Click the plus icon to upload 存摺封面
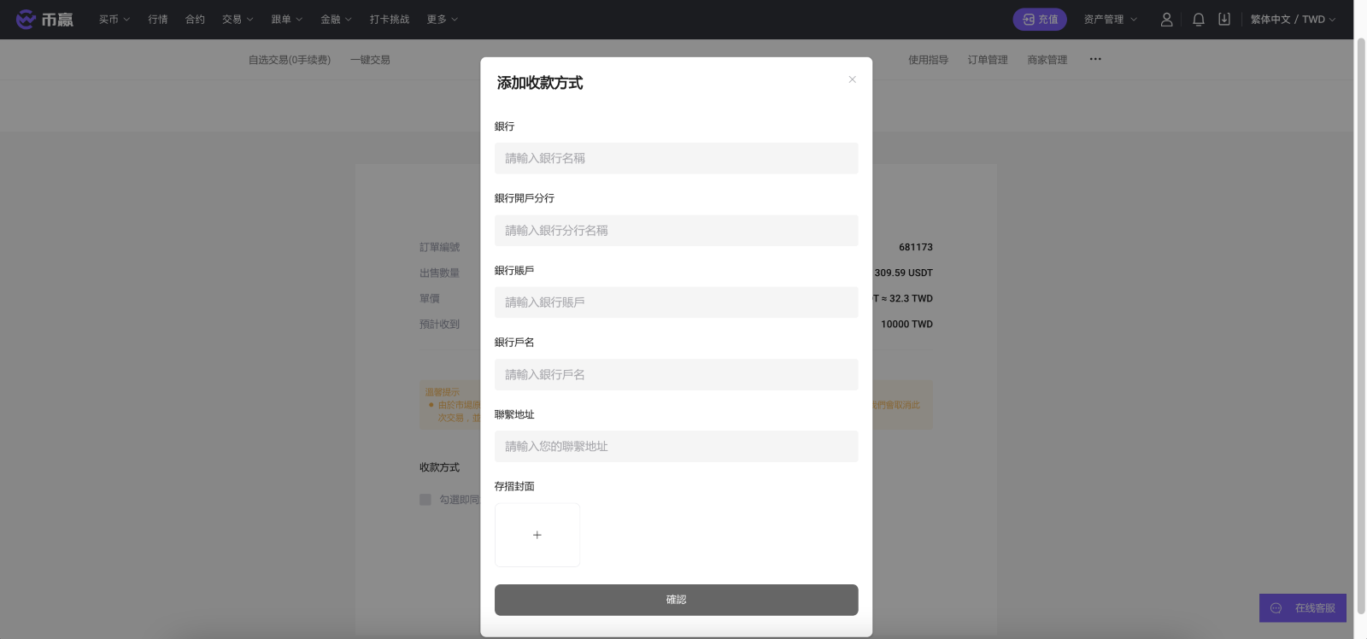1367x639 pixels. [x=537, y=535]
